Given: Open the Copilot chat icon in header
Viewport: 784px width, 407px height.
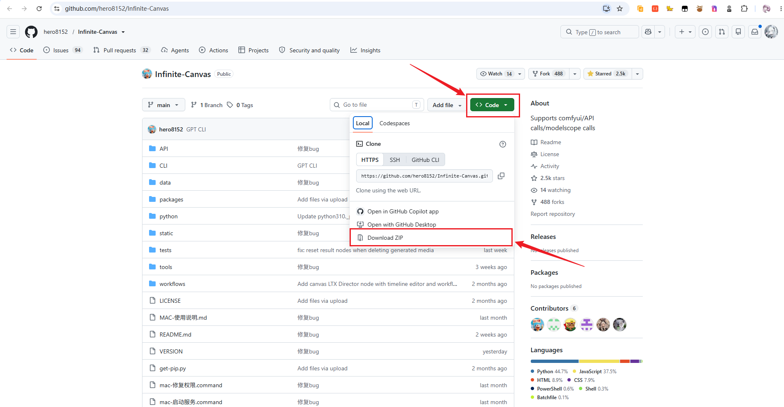Looking at the screenshot, I should point(648,32).
